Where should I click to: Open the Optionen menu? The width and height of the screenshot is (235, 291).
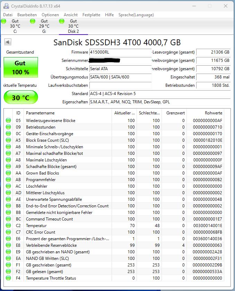point(50,15)
